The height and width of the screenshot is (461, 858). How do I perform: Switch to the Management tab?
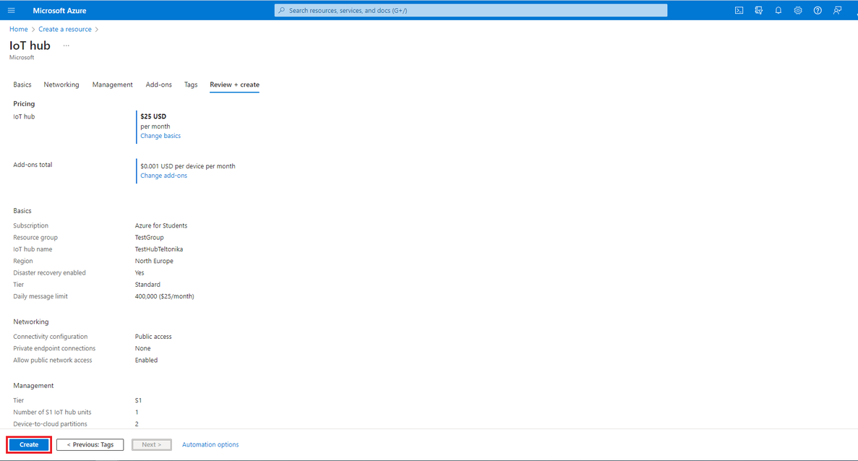[x=112, y=85]
